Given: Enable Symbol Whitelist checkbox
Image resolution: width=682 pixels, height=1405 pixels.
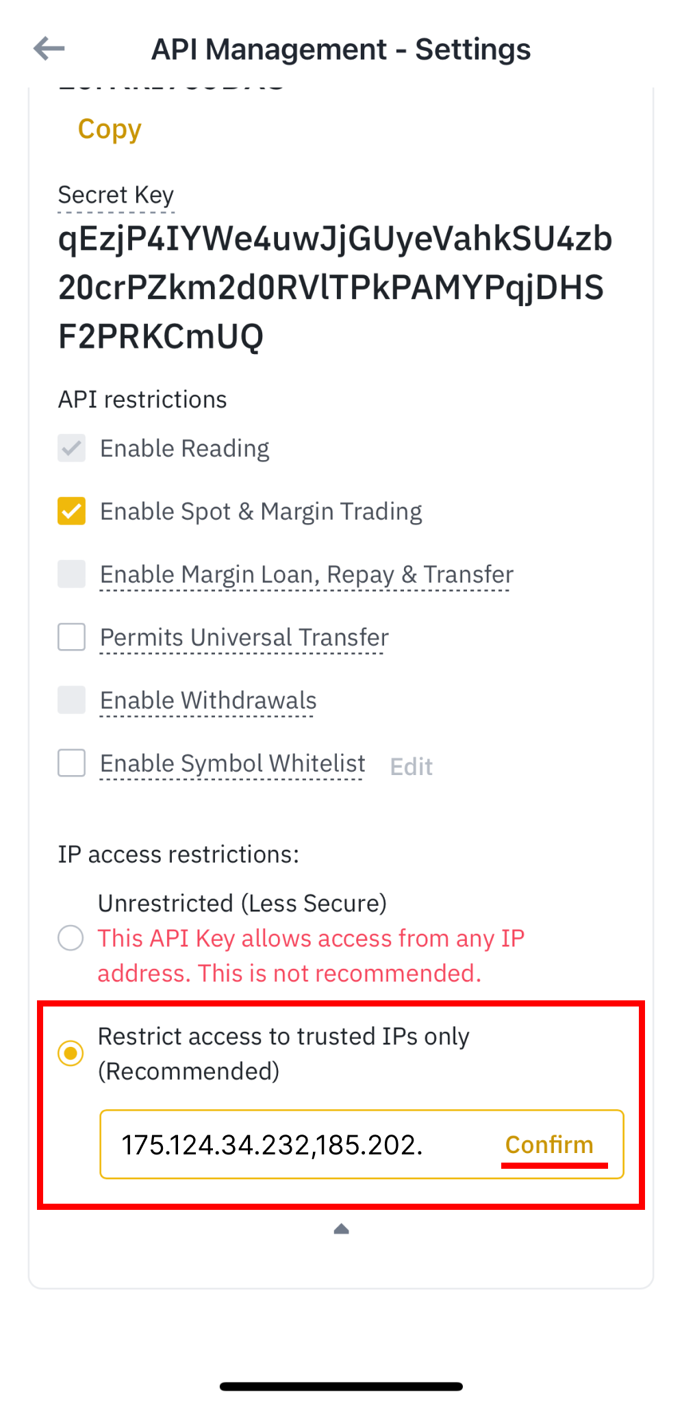Looking at the screenshot, I should 72,763.
